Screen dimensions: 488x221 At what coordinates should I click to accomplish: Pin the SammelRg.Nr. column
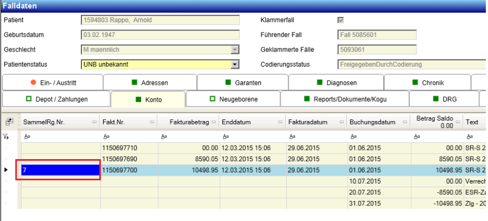pos(95,123)
